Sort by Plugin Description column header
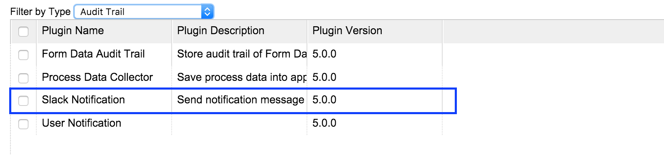Screen dimensions: 664x155 point(220,30)
